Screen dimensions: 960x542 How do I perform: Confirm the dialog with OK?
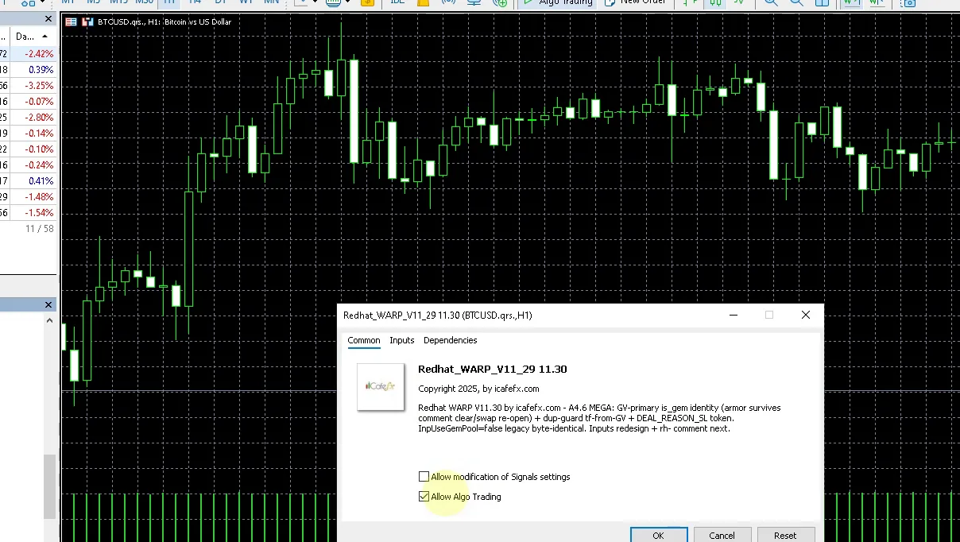coord(658,535)
